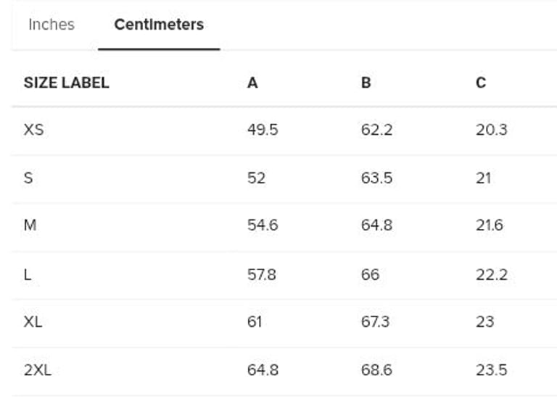Click the 67.3 value in XL row
Viewport: 557px width, 410px height.
click(x=376, y=322)
